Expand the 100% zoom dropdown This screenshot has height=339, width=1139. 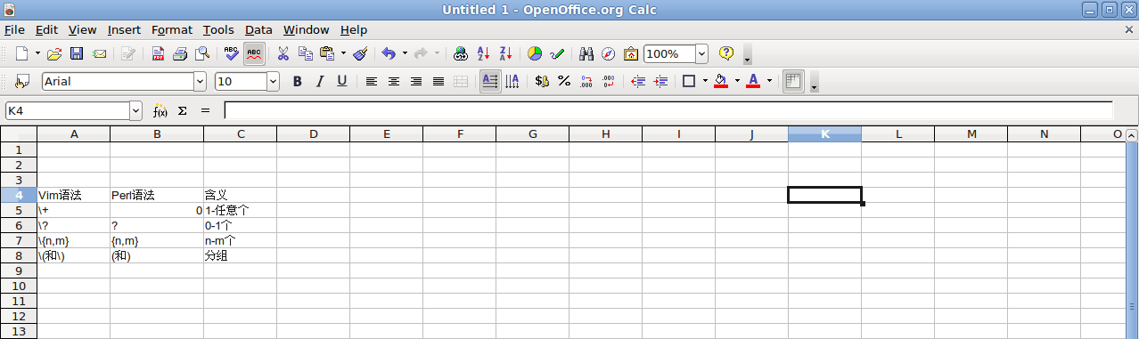click(701, 54)
